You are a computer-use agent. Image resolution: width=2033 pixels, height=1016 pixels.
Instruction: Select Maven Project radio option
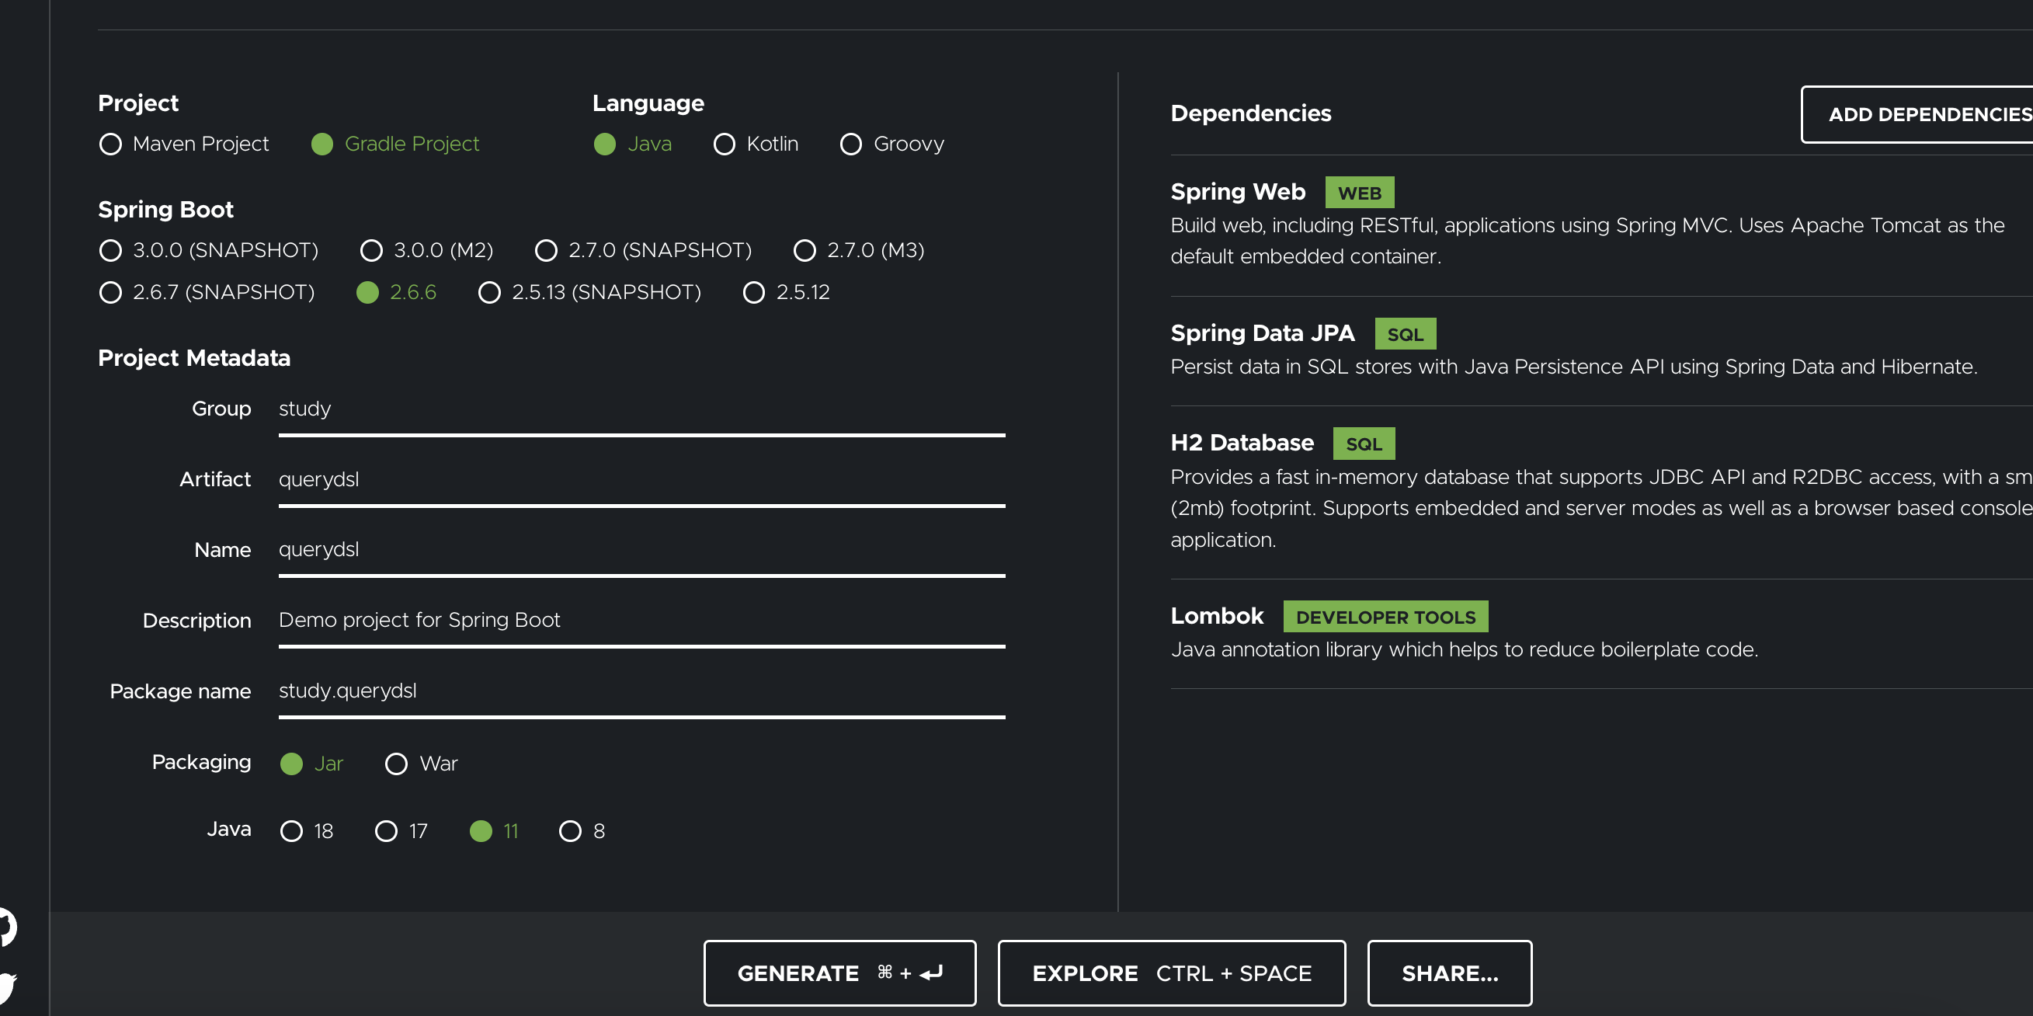point(110,144)
